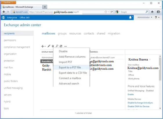Open notifications bell icon
Screen dimensions: 163x119
(131, 17)
